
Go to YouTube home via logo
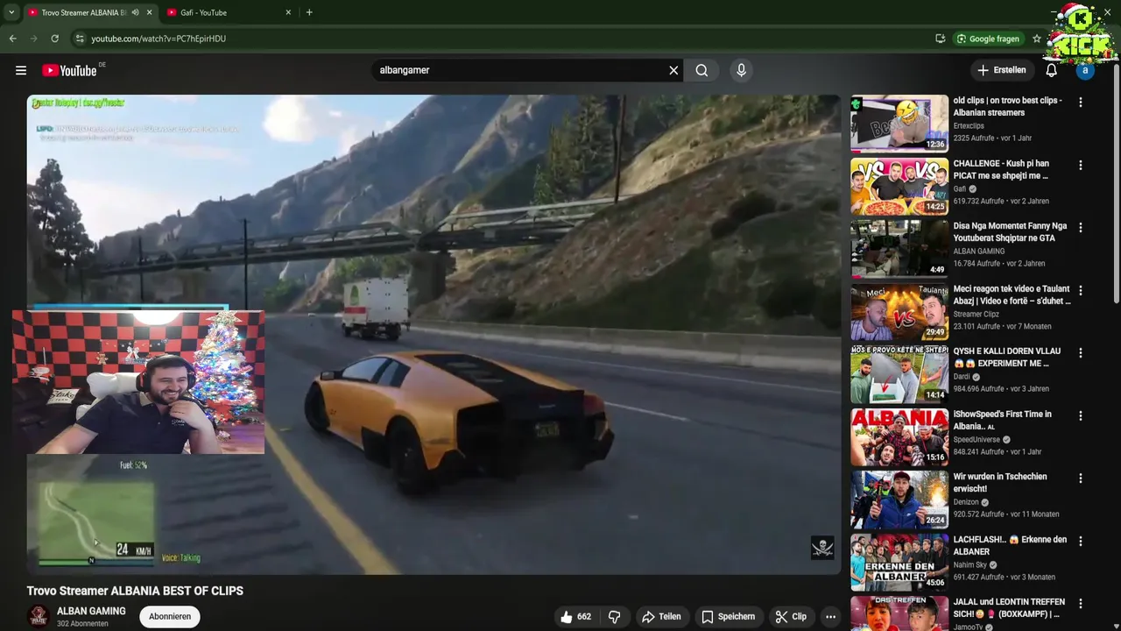tap(69, 70)
